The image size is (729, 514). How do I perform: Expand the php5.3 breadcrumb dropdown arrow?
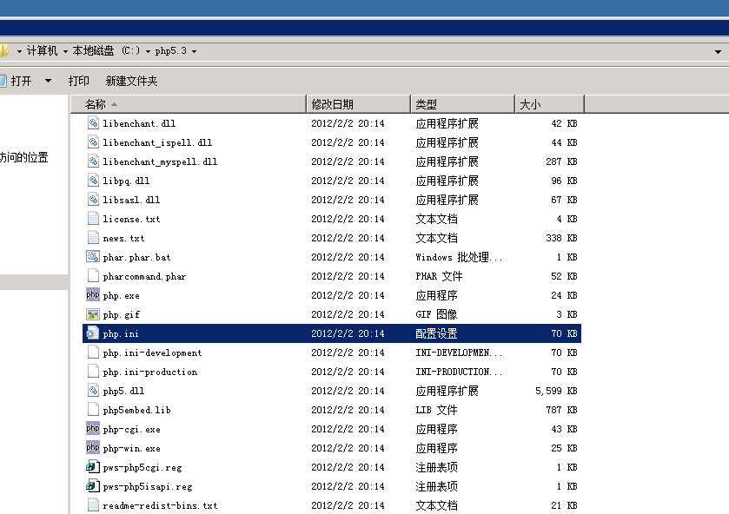point(196,51)
